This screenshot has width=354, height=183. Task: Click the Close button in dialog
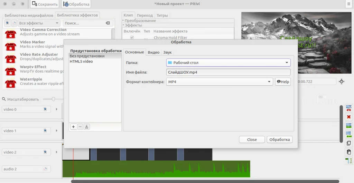tap(252, 139)
